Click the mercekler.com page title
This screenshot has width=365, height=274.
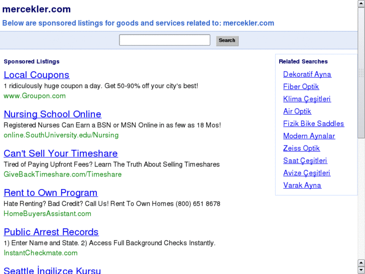tap(37, 10)
